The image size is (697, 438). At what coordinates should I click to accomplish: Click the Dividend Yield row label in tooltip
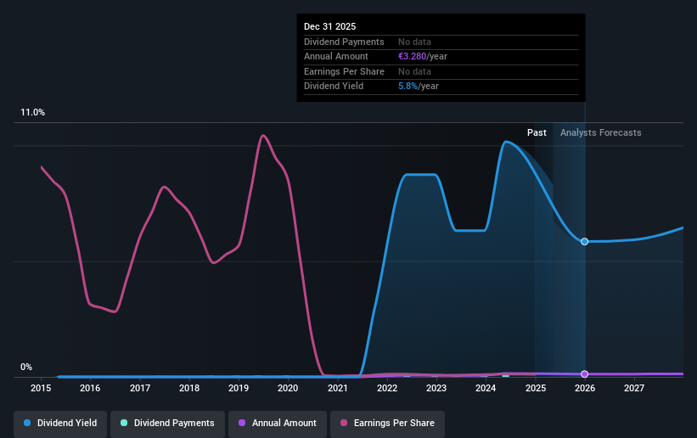pyautogui.click(x=334, y=87)
